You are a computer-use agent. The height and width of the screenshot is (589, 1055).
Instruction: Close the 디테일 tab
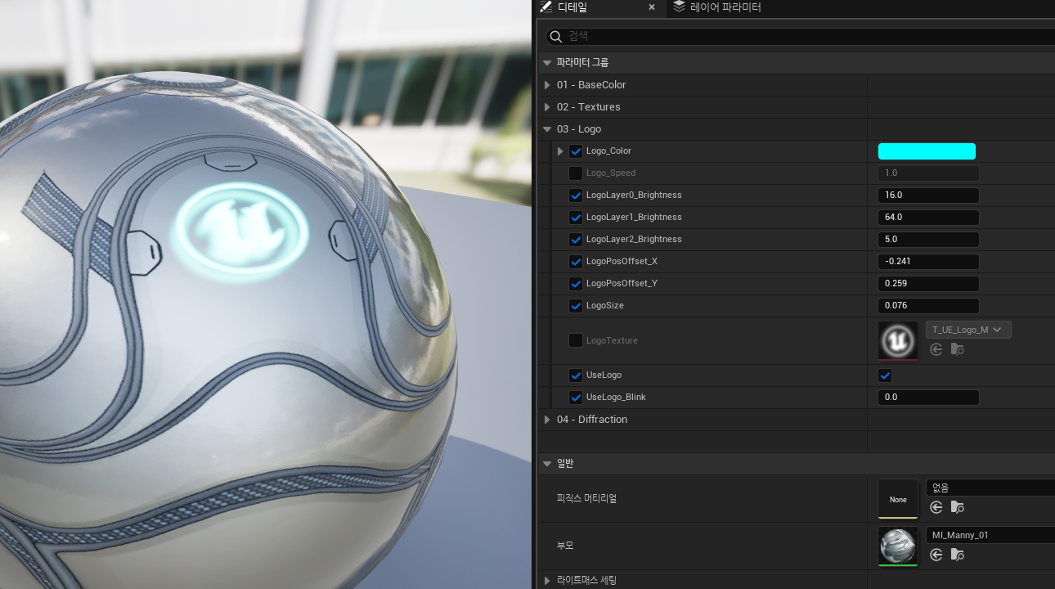pos(652,7)
